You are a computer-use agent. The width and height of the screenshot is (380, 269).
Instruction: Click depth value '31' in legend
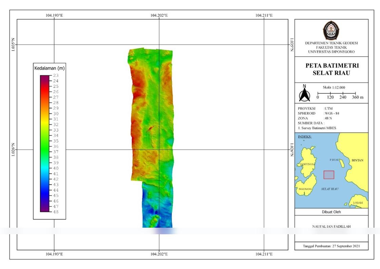(56, 119)
